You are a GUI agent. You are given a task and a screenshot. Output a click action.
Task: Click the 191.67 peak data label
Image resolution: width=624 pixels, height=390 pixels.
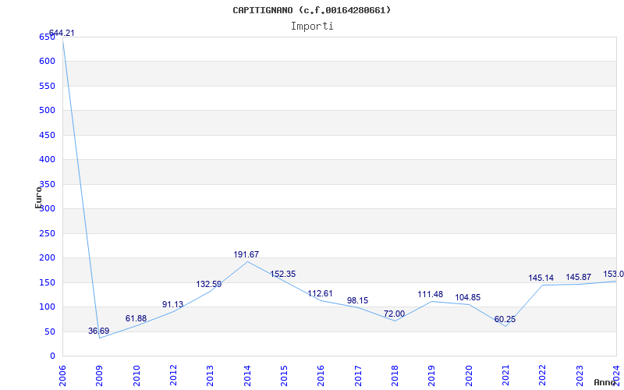tap(246, 254)
